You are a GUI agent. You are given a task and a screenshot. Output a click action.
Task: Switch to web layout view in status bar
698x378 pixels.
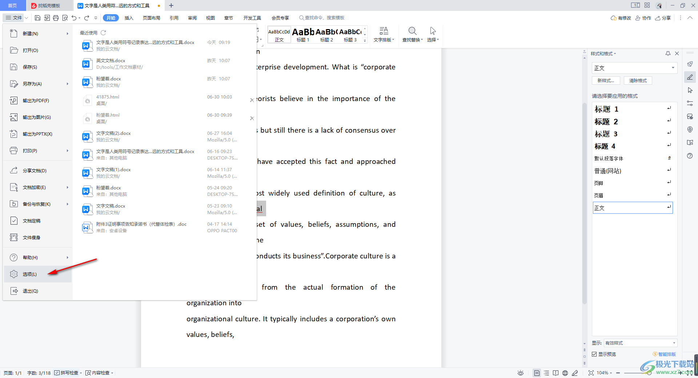point(565,373)
